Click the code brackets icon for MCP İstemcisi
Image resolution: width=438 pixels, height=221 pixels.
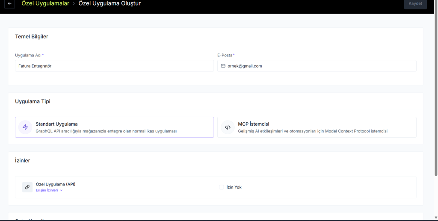click(228, 127)
